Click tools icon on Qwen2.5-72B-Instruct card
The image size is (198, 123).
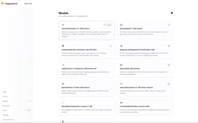coord(169,25)
